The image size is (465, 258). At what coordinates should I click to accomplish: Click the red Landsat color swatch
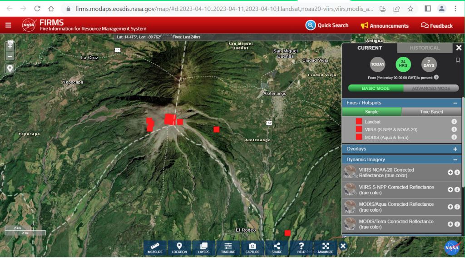tap(359, 122)
